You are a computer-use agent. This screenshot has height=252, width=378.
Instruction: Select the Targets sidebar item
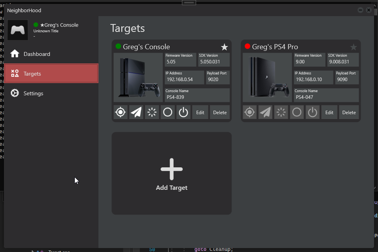coord(51,73)
